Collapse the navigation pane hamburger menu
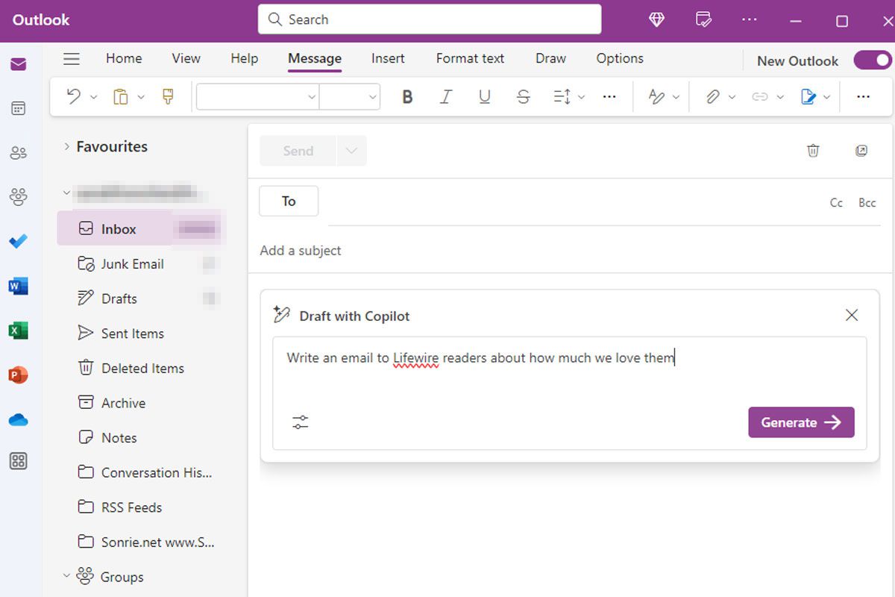 click(72, 59)
